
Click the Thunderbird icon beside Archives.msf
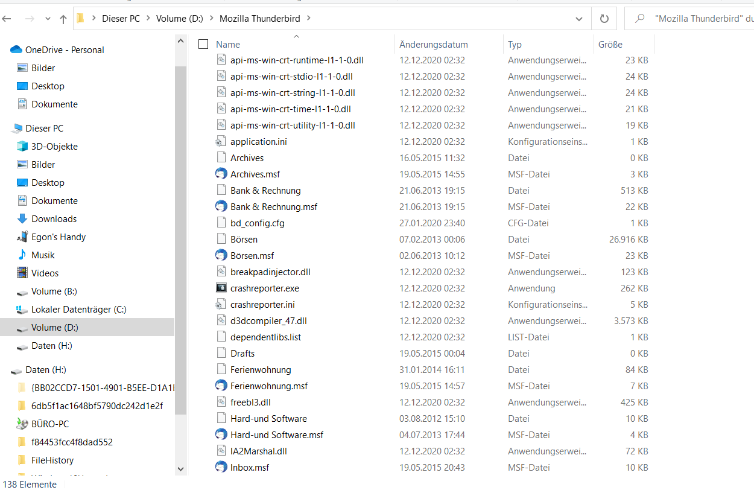point(221,174)
